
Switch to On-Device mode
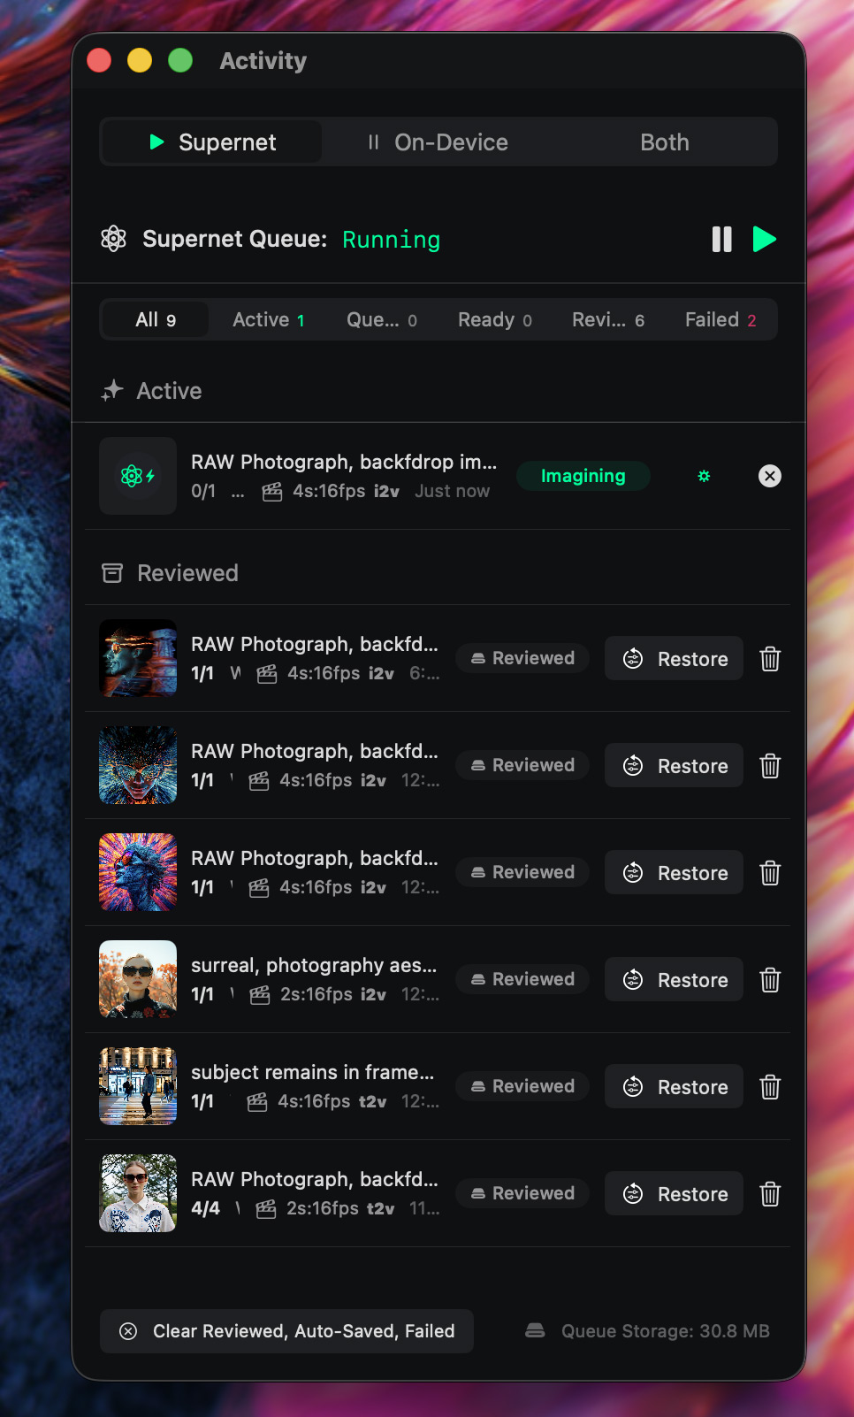tap(438, 142)
